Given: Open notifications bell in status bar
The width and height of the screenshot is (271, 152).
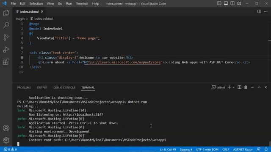Looking at the screenshot, I should (x=266, y=149).
